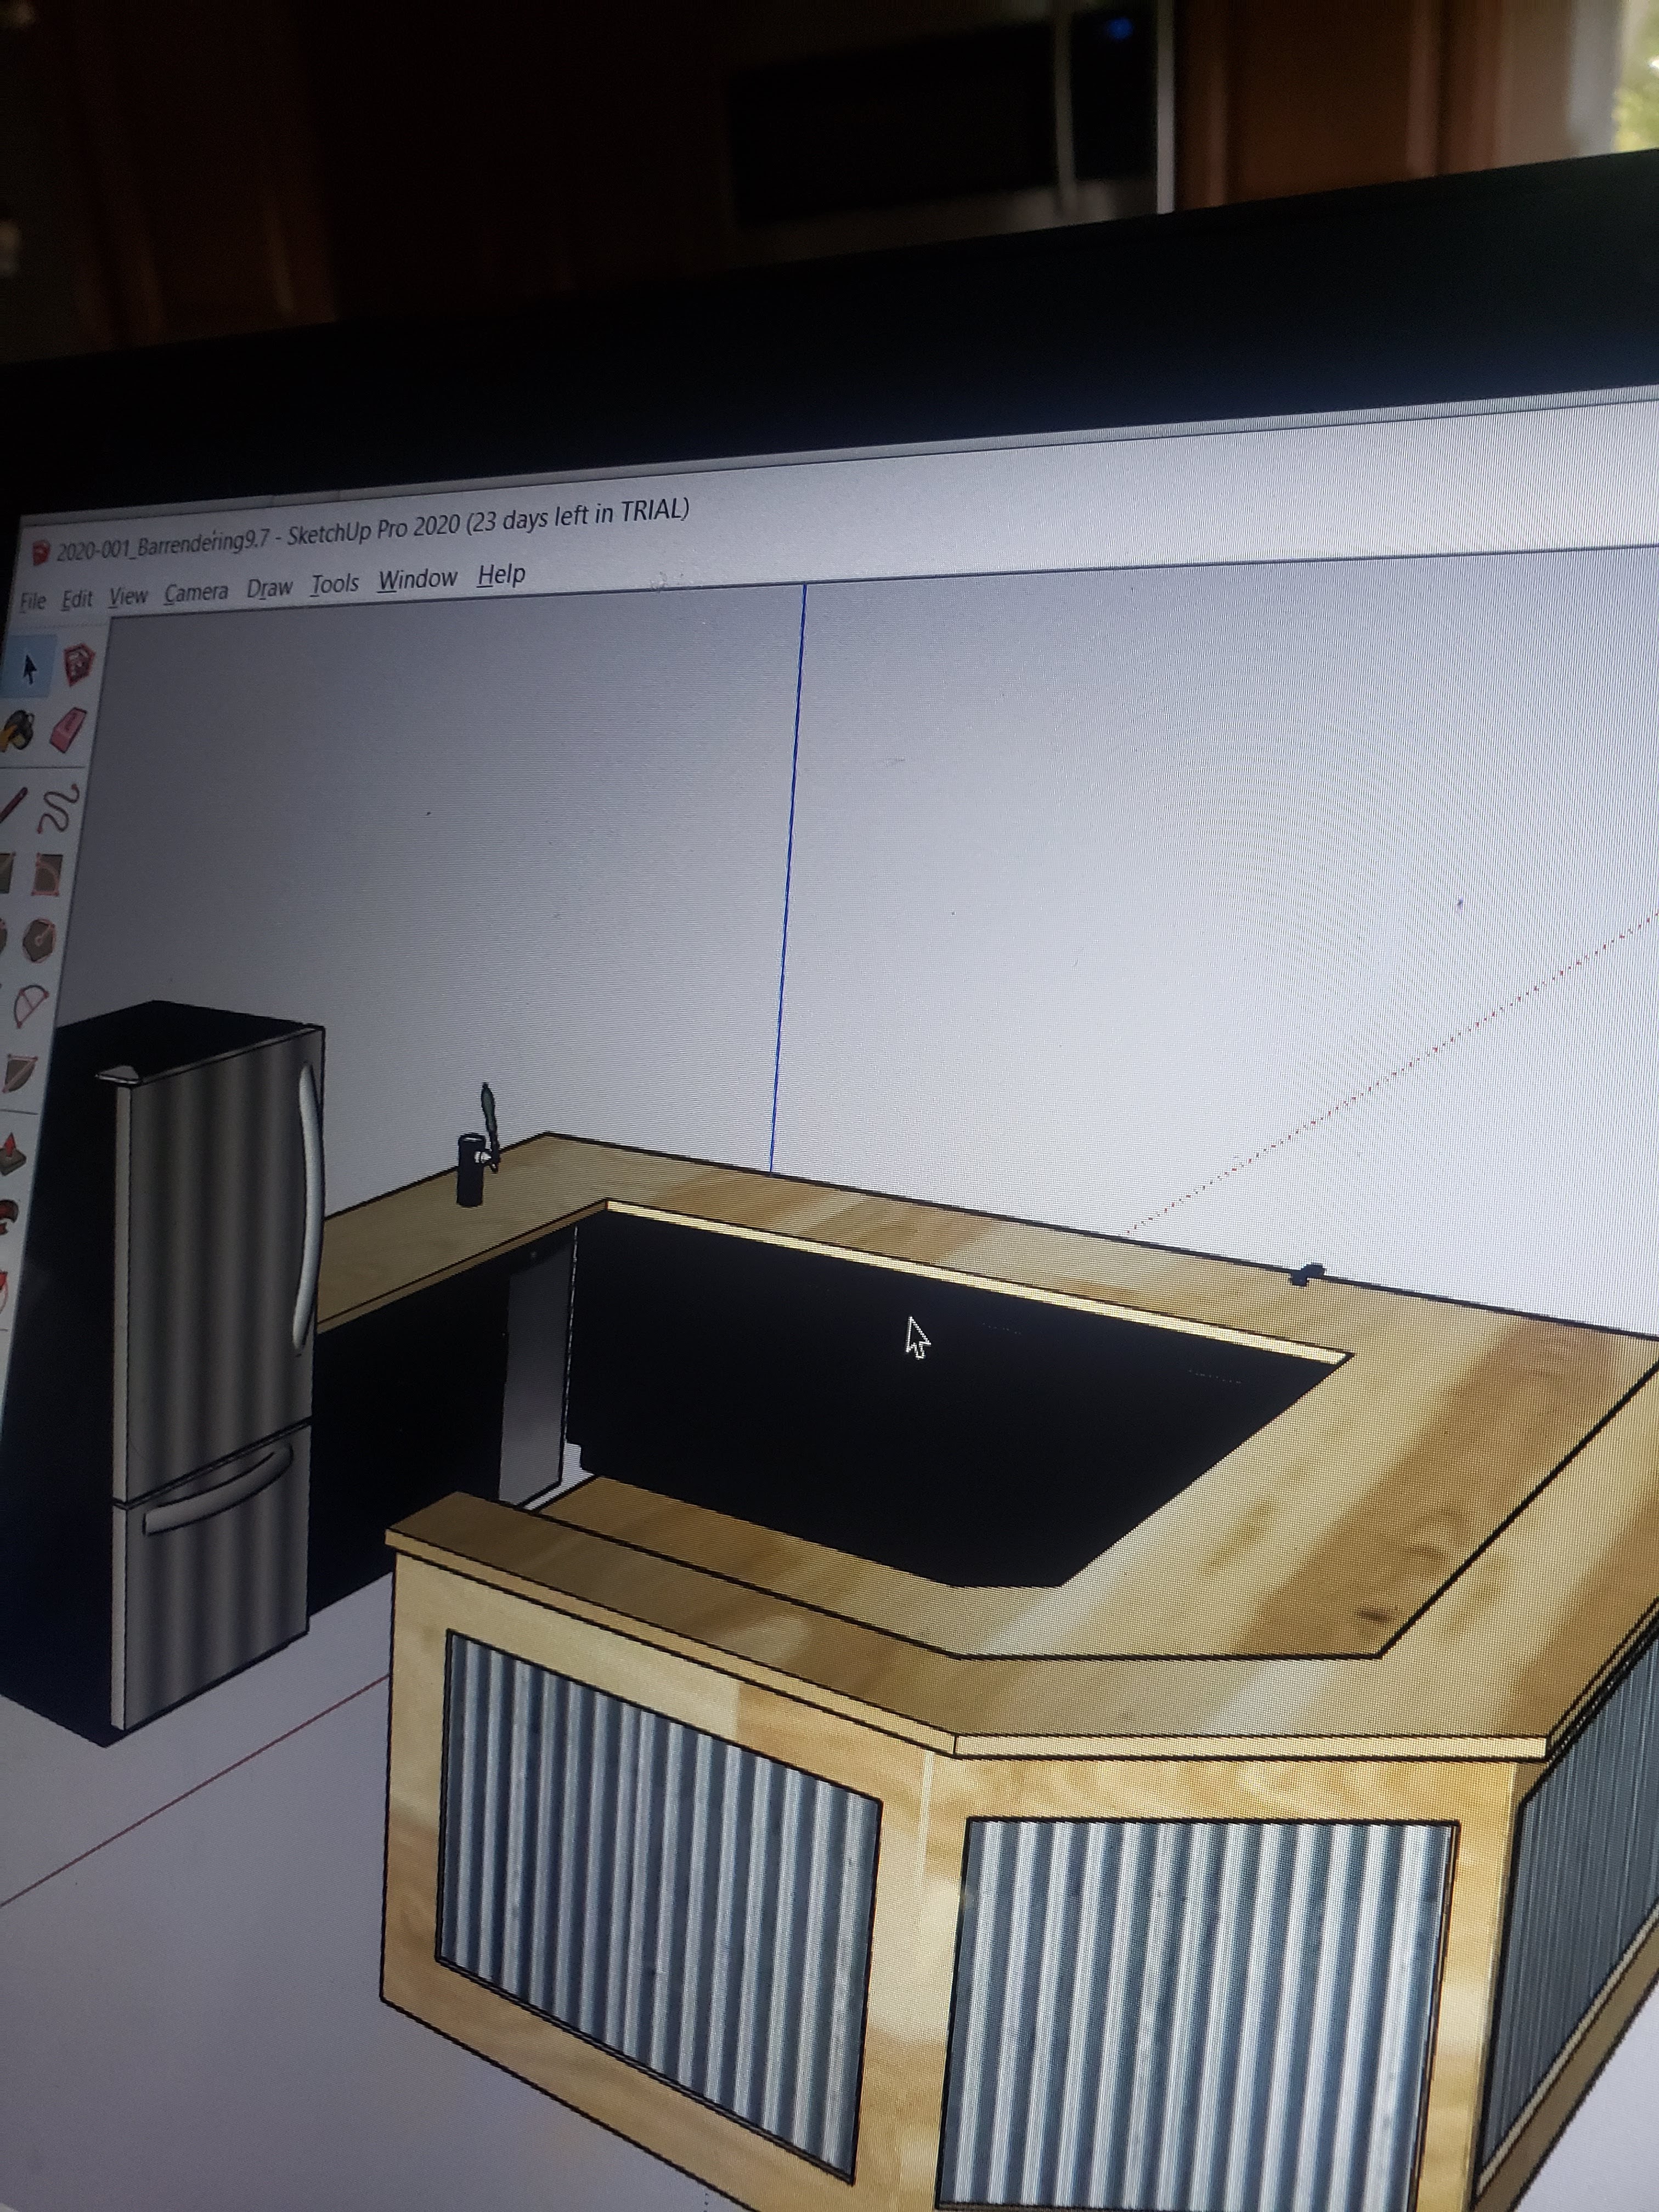The width and height of the screenshot is (1659, 2212).
Task: Open the Window menu
Action: click(417, 579)
